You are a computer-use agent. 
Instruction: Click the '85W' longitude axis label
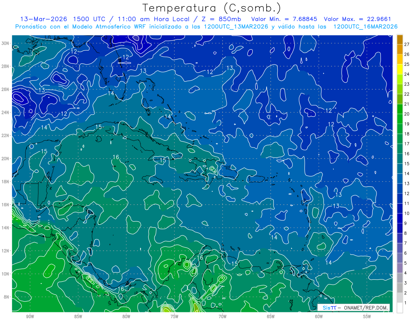point(78,316)
